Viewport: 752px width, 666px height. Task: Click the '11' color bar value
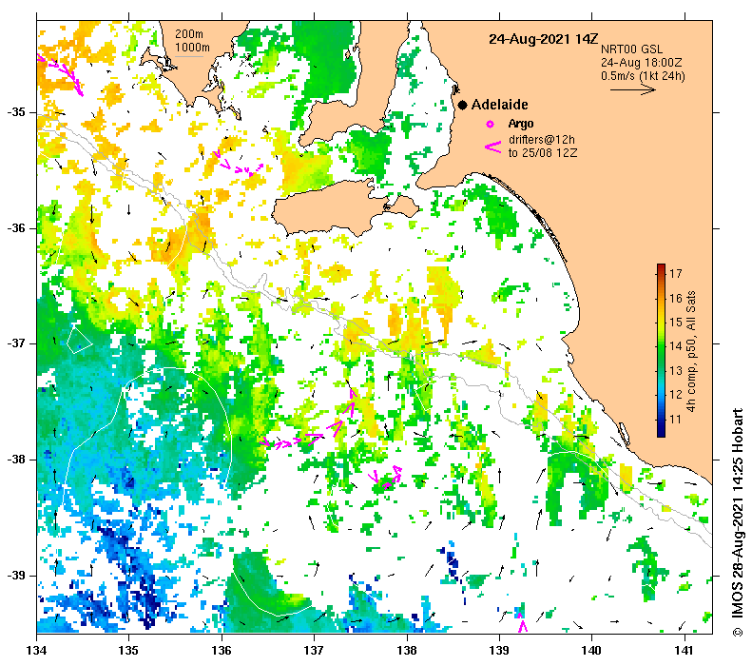(675, 420)
